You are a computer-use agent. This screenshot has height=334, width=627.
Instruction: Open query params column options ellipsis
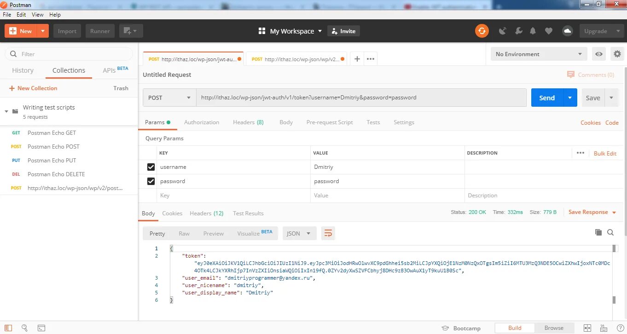580,153
